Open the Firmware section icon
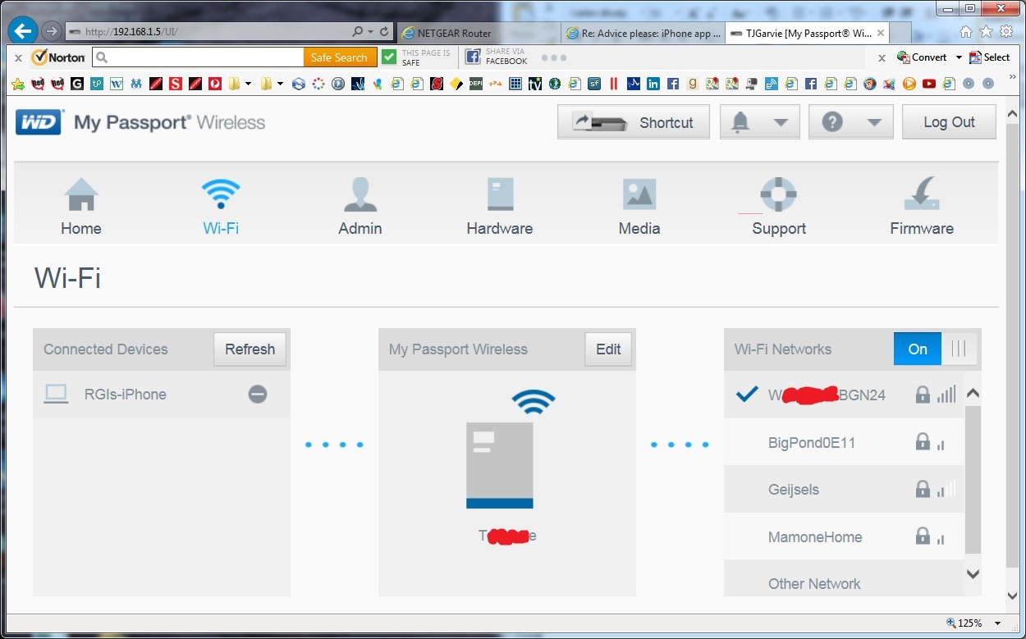1026x639 pixels. tap(922, 194)
